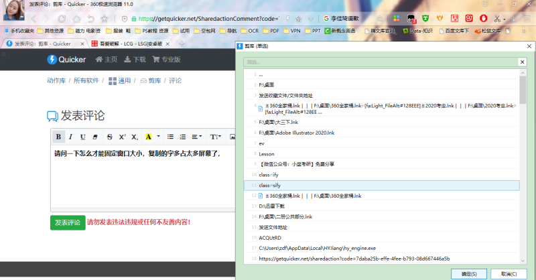Clear the filter field with X button
The width and height of the screenshot is (536, 280).
tap(522, 62)
